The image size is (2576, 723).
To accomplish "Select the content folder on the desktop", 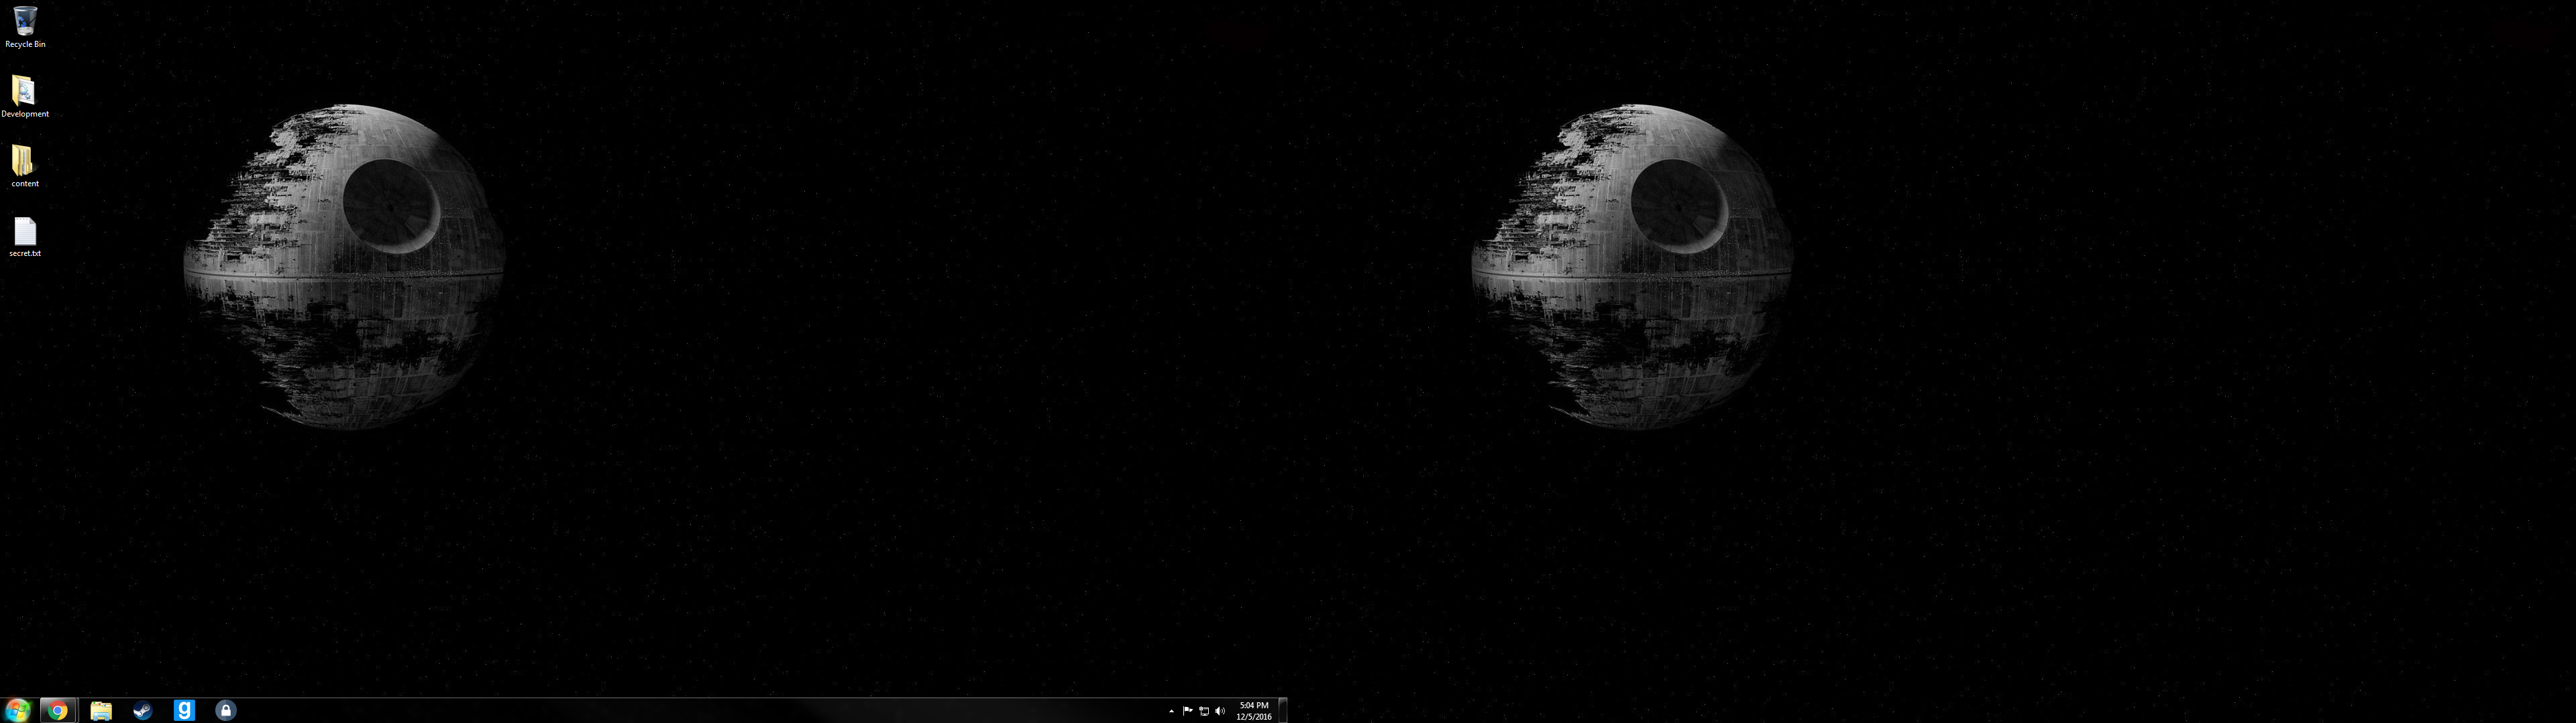I will tap(25, 167).
